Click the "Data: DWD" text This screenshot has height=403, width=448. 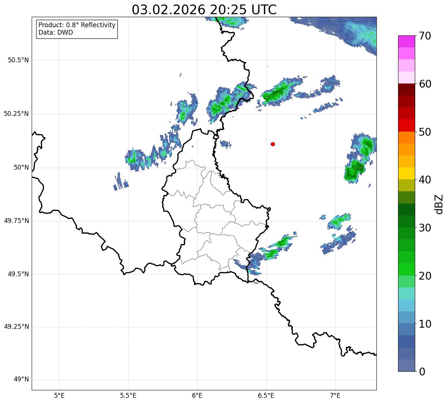(x=56, y=32)
